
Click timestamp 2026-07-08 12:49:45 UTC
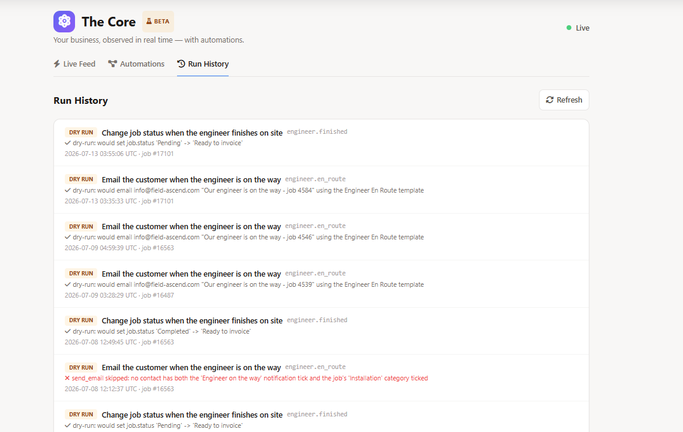[x=101, y=342]
